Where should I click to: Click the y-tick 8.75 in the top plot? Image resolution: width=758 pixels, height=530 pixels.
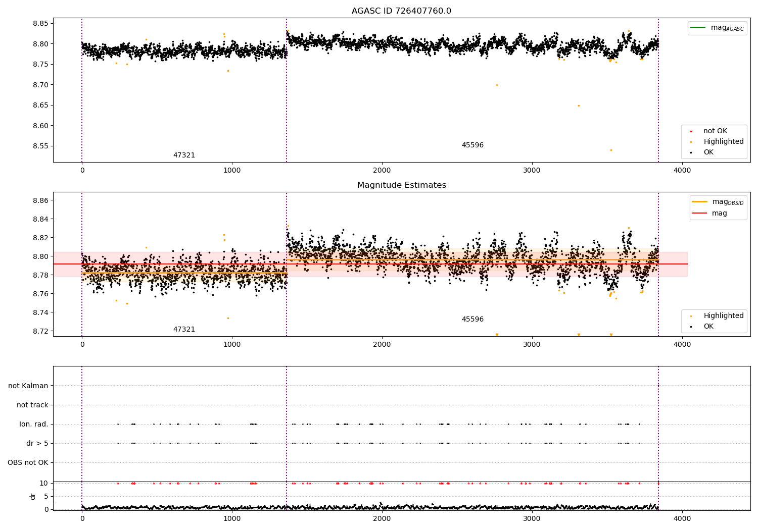pos(40,64)
